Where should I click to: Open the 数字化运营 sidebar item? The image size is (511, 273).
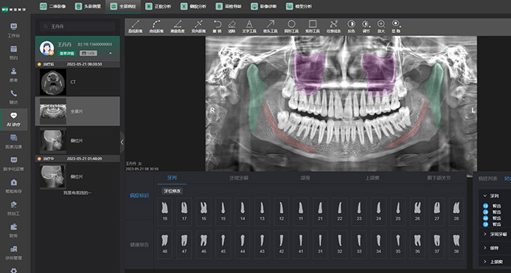(x=14, y=164)
